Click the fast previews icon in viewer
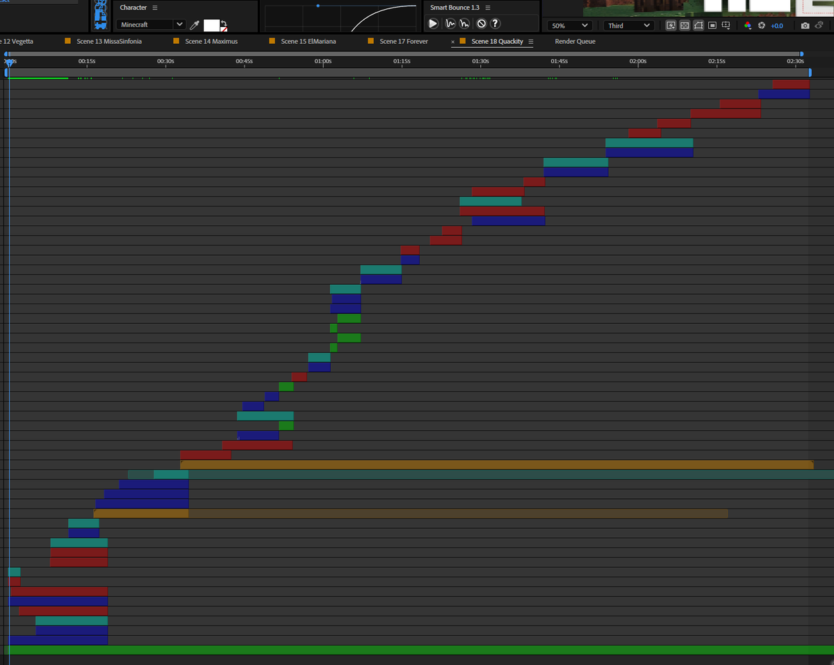This screenshot has height=665, width=834. coord(671,25)
